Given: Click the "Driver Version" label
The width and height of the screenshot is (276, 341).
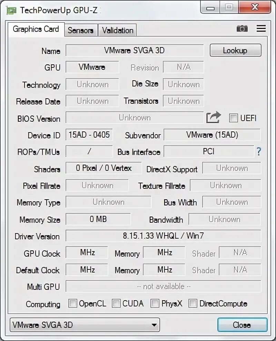Looking at the screenshot, I should (x=37, y=237).
